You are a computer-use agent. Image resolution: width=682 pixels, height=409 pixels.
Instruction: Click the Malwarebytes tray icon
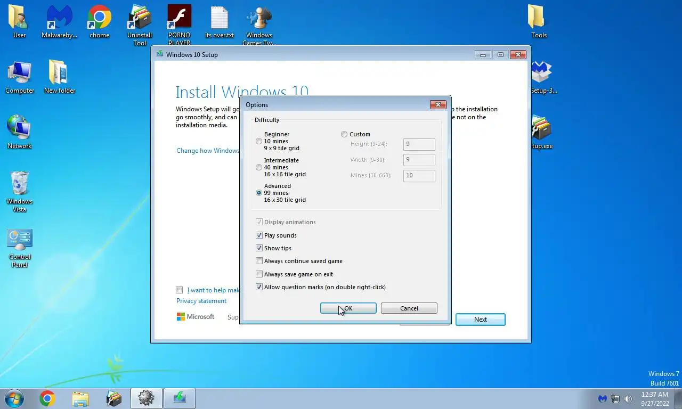pyautogui.click(x=603, y=398)
